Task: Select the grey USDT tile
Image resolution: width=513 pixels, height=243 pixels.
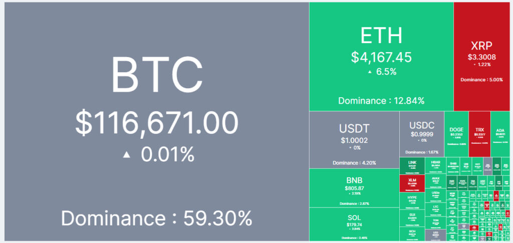Action: pyautogui.click(x=354, y=140)
